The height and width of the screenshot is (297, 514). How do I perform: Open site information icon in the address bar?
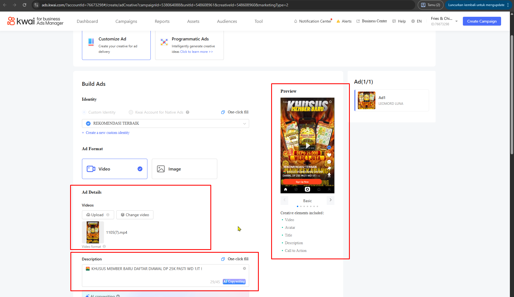click(36, 5)
